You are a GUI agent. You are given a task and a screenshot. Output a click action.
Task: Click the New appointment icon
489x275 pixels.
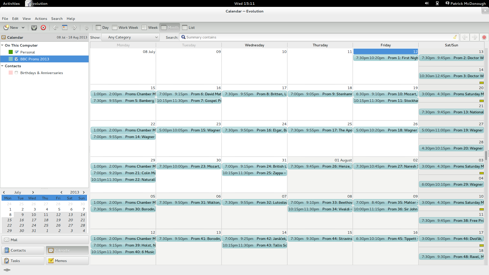(6, 28)
